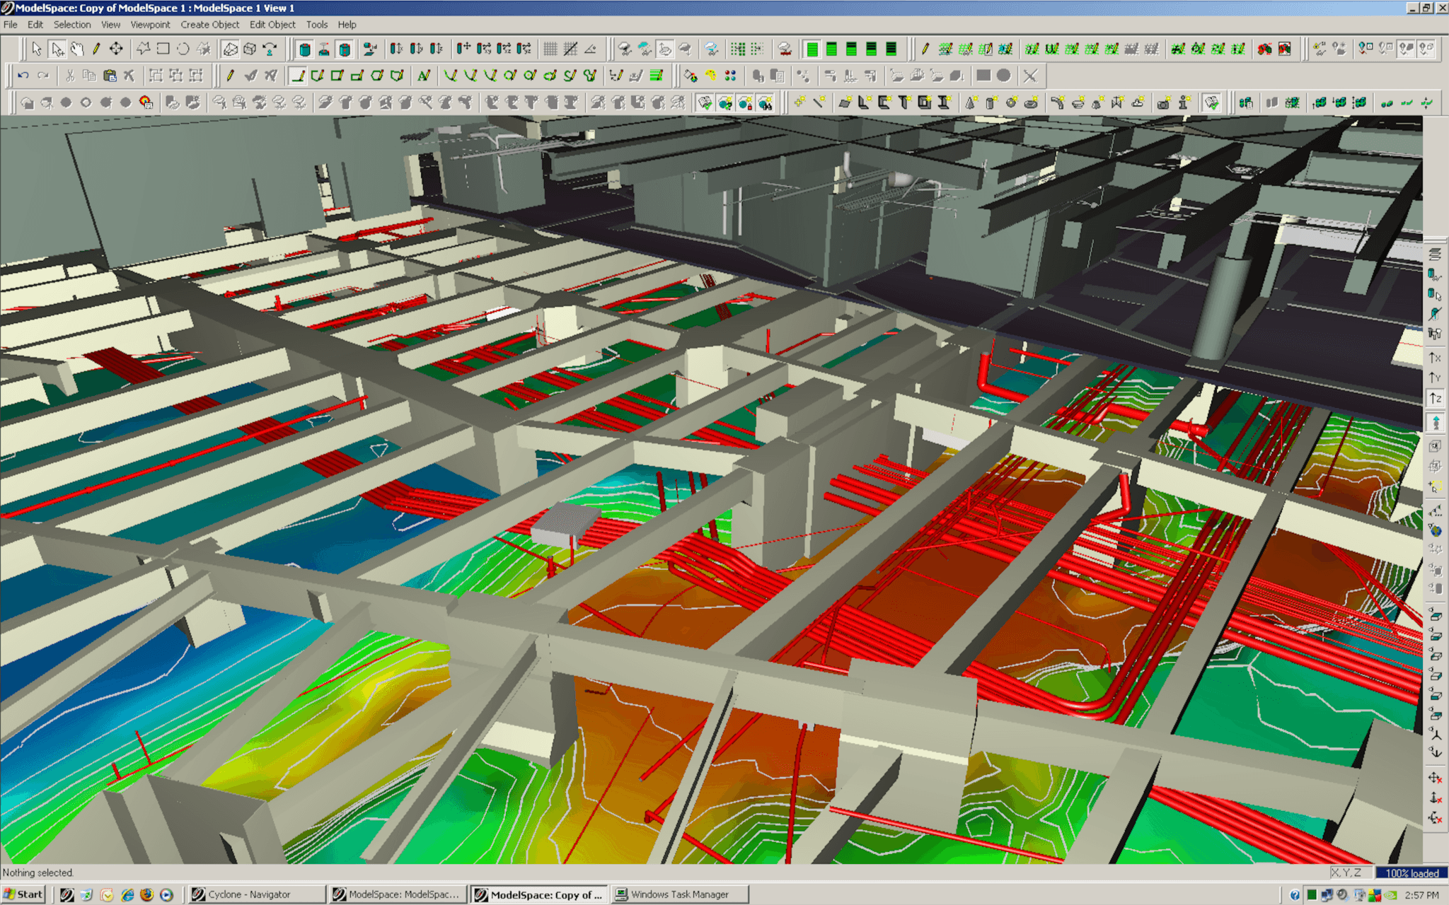Open the Create Object menu
Screen dimensions: 1449x905
(209, 24)
